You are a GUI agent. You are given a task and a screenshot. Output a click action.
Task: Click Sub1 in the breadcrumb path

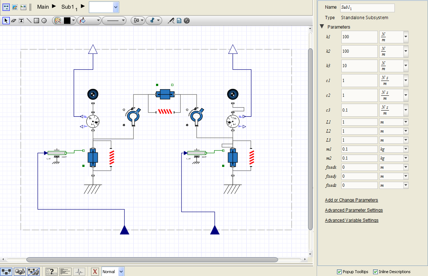69,7
